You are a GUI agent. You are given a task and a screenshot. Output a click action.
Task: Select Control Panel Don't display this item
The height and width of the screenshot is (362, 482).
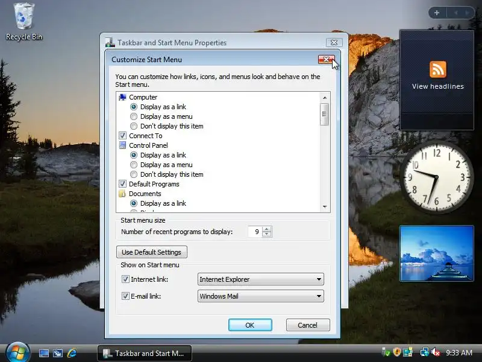point(133,174)
